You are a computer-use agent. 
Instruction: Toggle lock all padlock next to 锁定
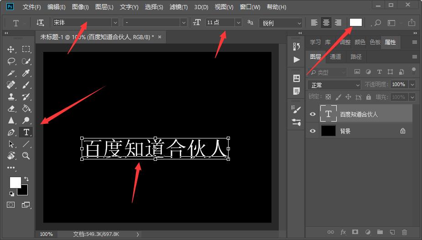tap(369, 97)
